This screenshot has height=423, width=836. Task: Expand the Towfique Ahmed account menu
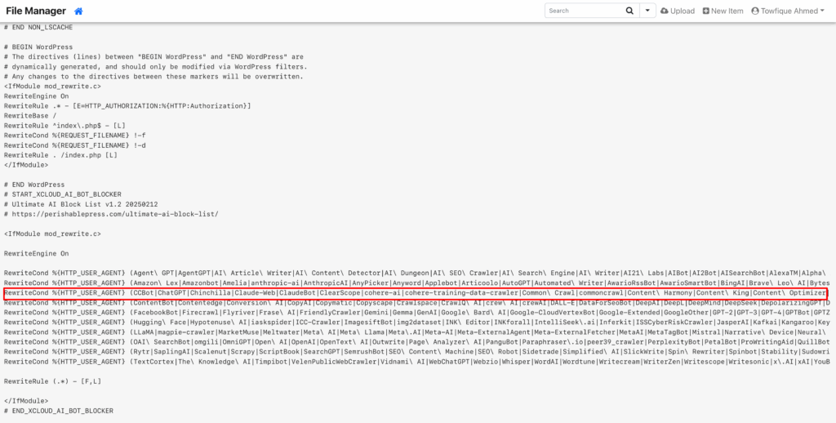(x=821, y=11)
